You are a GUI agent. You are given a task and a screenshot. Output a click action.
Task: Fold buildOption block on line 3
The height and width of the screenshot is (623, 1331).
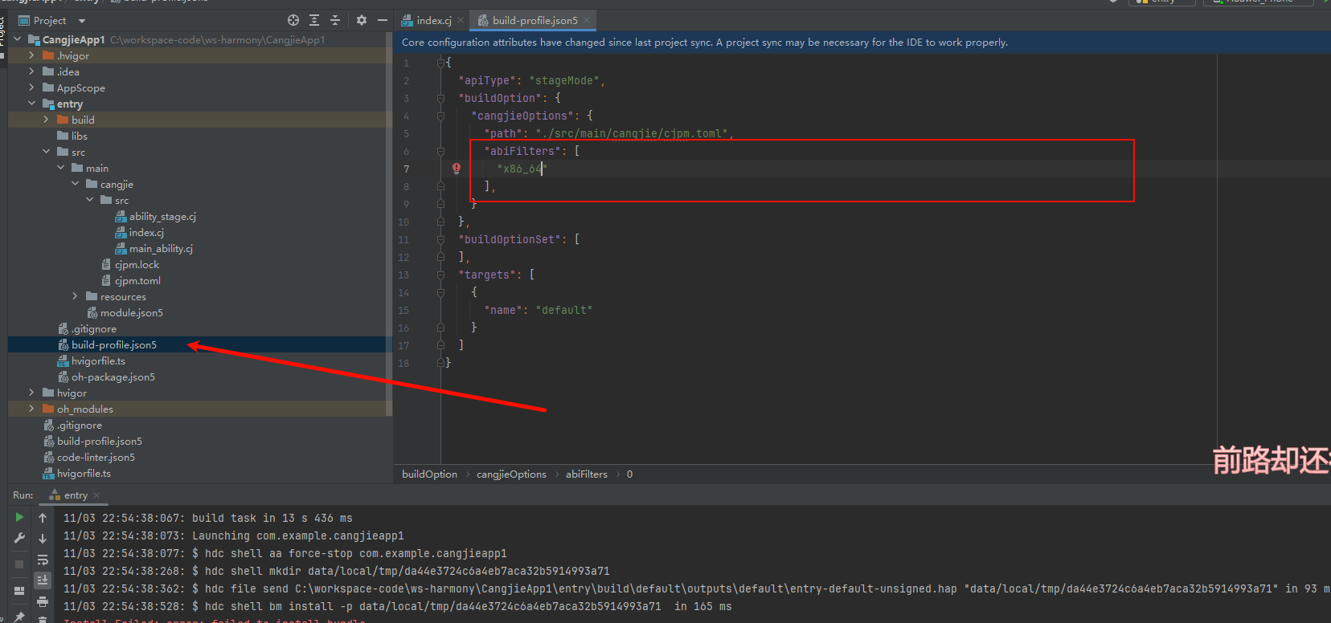point(440,98)
